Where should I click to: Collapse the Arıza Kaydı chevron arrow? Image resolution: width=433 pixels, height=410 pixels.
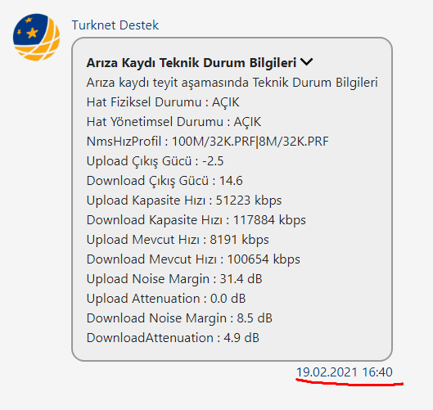point(306,62)
